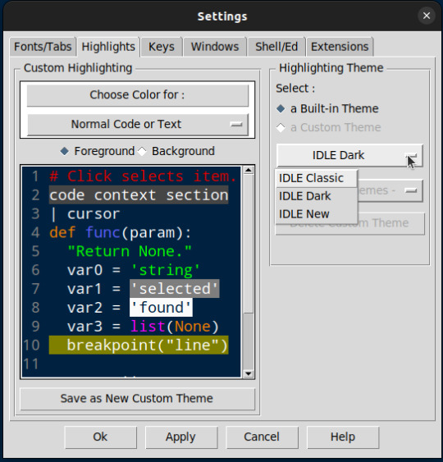The height and width of the screenshot is (462, 443).
Task: Pick IDLE New from the theme list
Action: [316, 214]
